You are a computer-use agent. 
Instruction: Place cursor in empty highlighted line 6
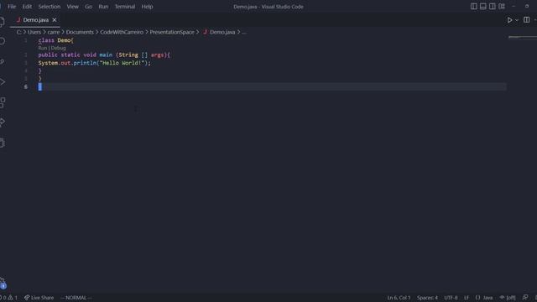(x=272, y=87)
